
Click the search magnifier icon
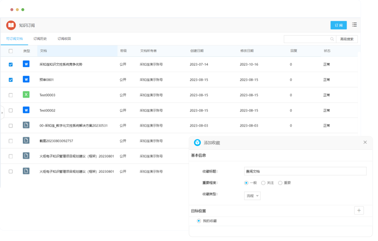pyautogui.click(x=332, y=39)
